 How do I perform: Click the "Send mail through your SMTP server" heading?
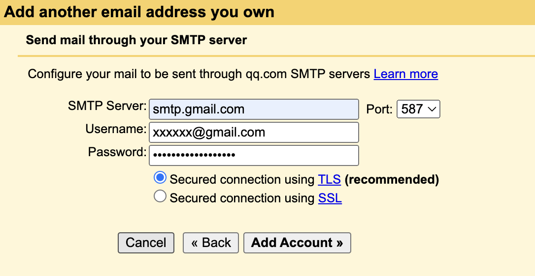[136, 40]
